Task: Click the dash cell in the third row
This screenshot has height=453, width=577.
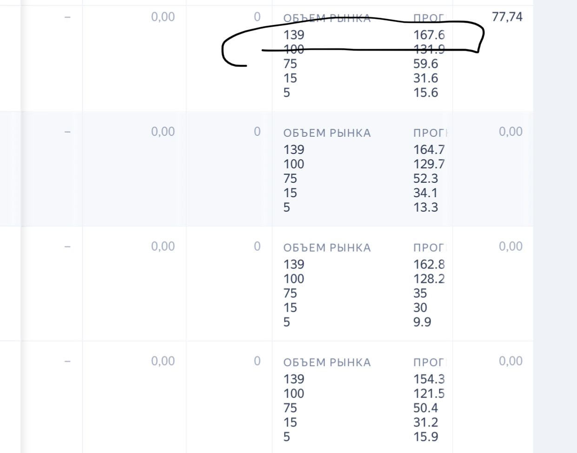Action: (67, 246)
